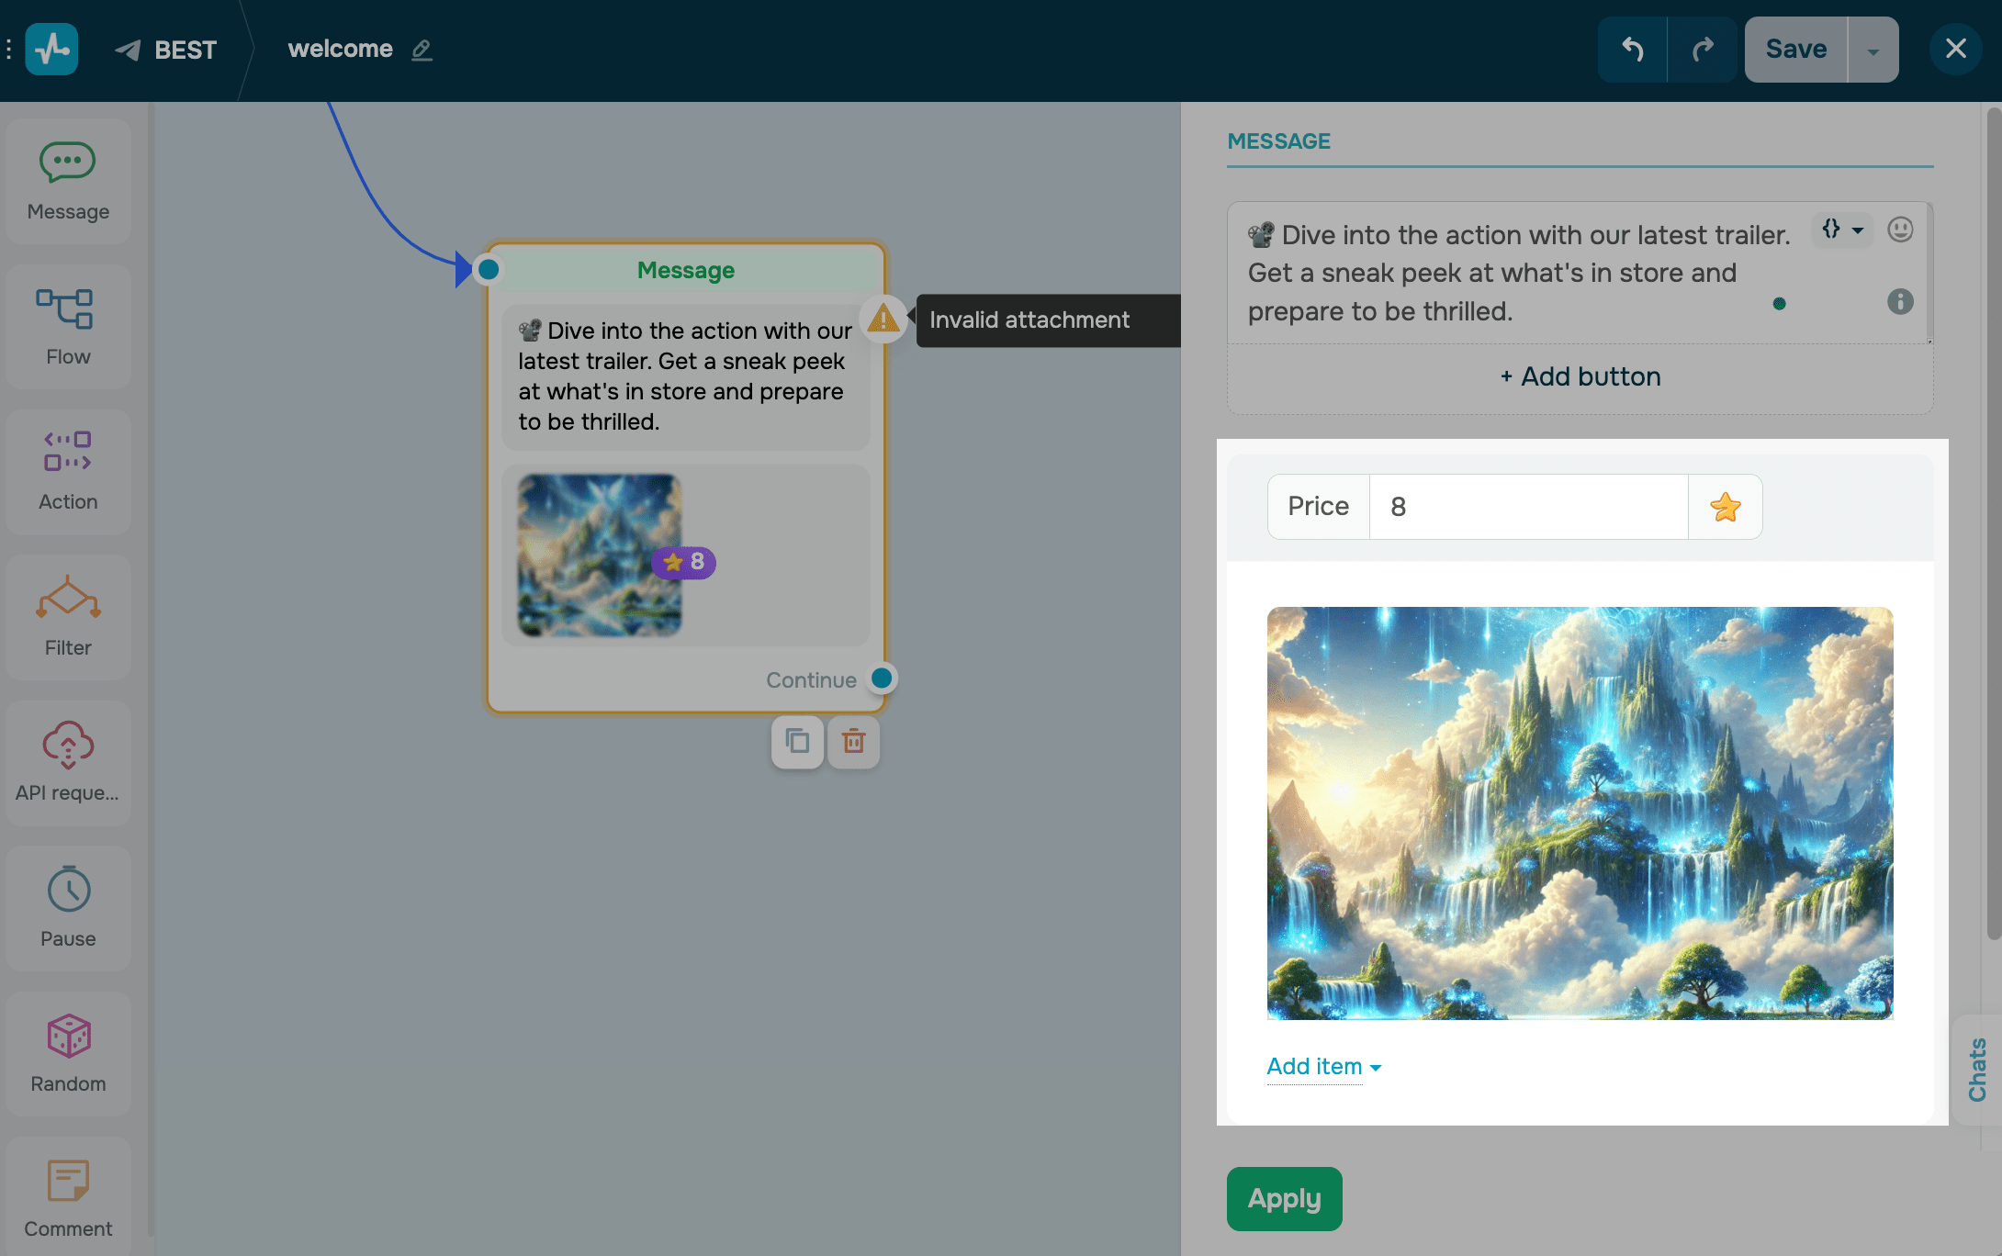Select the Message block in sidebar
This screenshot has height=1256, width=2002.
coord(68,181)
